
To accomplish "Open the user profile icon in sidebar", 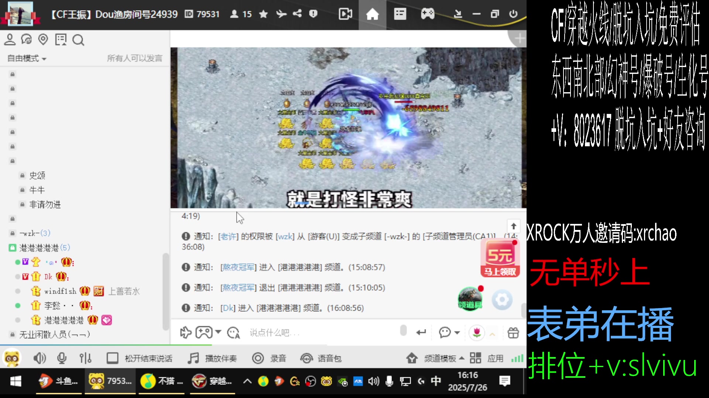I will pyautogui.click(x=10, y=39).
